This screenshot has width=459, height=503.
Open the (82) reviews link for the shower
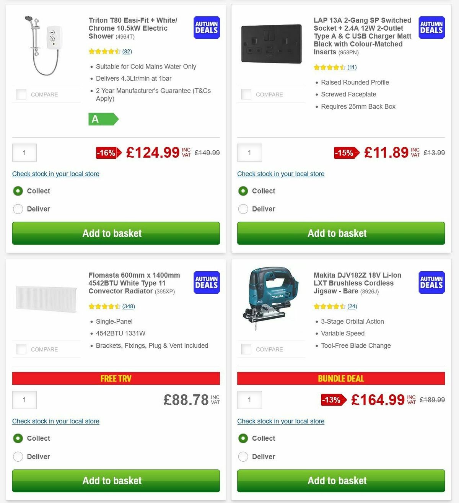click(x=127, y=51)
